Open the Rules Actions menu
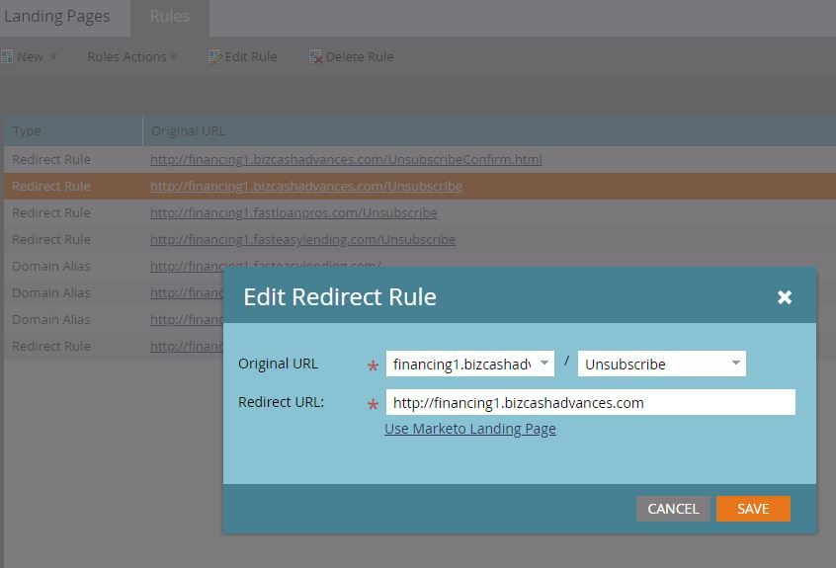 (131, 56)
